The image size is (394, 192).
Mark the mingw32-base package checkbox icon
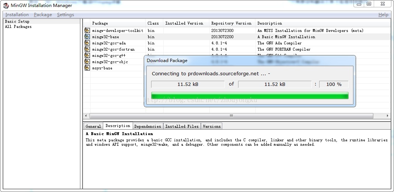tap(87, 37)
